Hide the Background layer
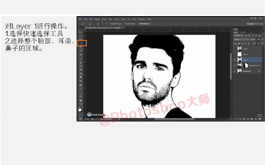The width and height of the screenshot is (265, 165). (235, 71)
